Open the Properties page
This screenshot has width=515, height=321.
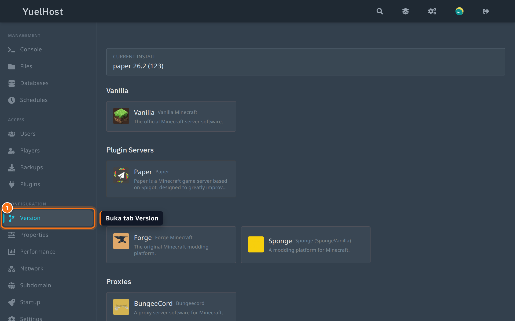coord(48,235)
